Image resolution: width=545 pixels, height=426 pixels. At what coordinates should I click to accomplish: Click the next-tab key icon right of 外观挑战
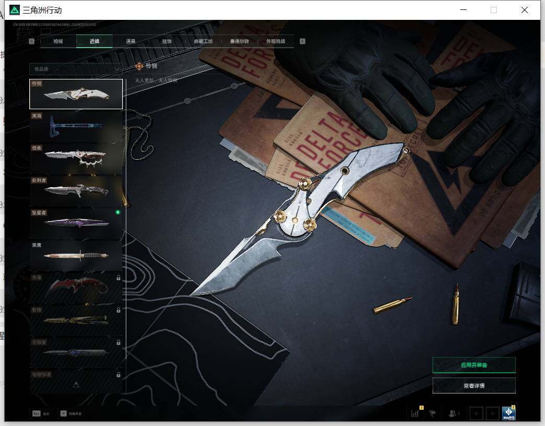(x=302, y=41)
